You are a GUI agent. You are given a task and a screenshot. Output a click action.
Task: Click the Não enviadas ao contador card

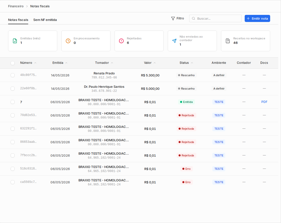click(192, 41)
